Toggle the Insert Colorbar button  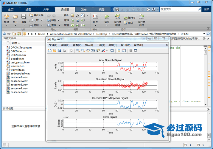click(x=119, y=51)
